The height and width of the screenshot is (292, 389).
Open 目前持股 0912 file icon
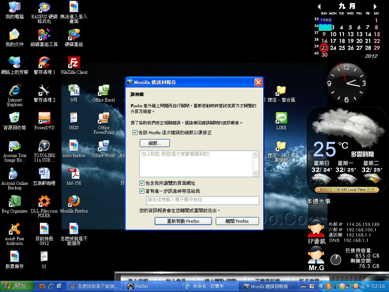tap(44, 235)
